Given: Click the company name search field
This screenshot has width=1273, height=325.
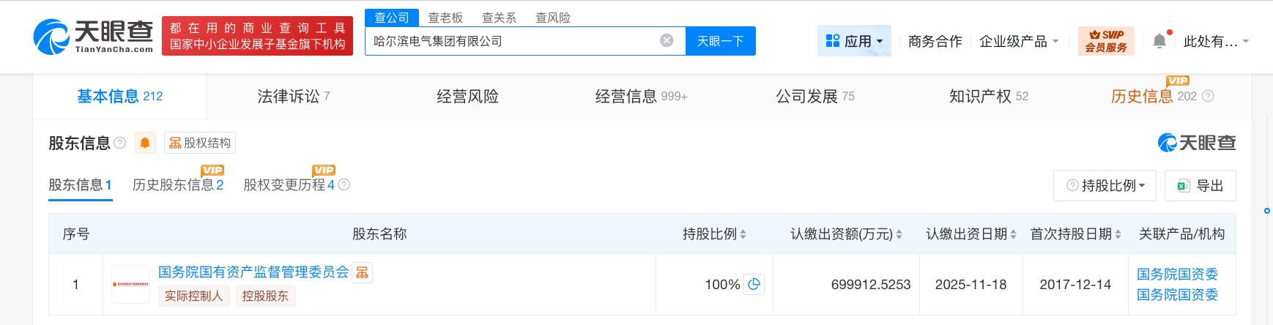Looking at the screenshot, I should click(x=513, y=41).
